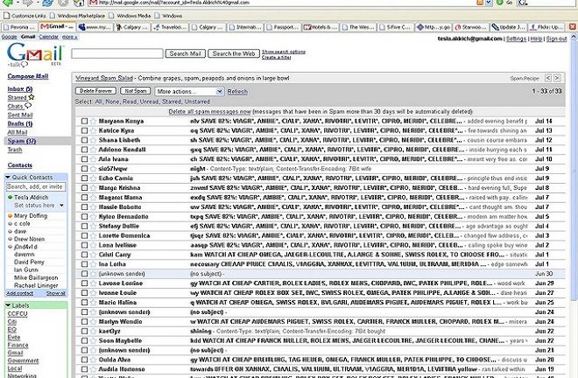Open the More actions dropdown
The image size is (578, 378).
point(189,91)
